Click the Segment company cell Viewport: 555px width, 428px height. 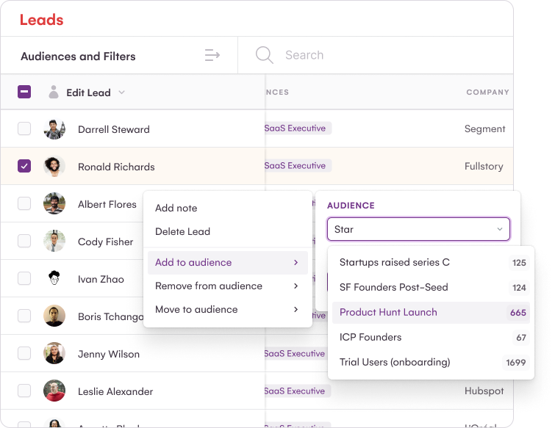coord(484,129)
